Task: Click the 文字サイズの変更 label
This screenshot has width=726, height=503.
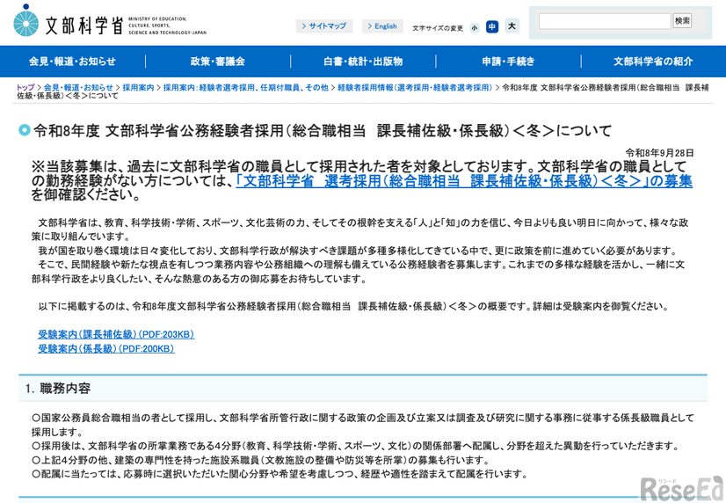Action: tap(438, 28)
